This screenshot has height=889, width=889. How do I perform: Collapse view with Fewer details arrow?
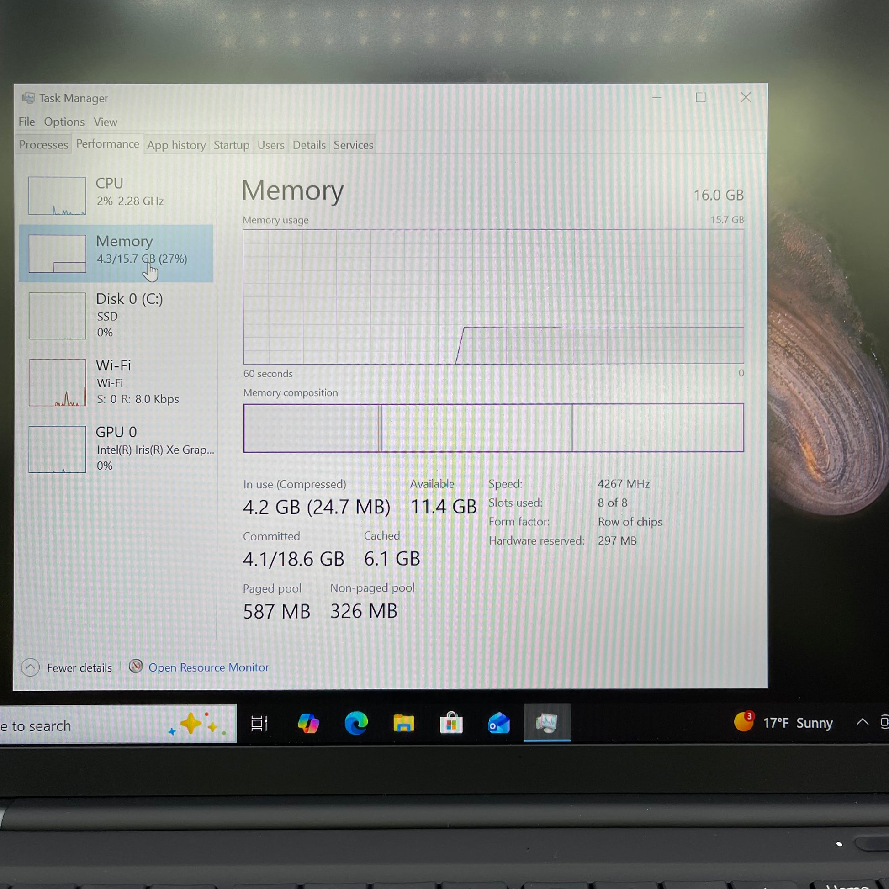tap(30, 667)
